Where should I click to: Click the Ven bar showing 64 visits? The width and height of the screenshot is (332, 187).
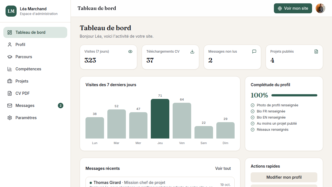coord(182,121)
